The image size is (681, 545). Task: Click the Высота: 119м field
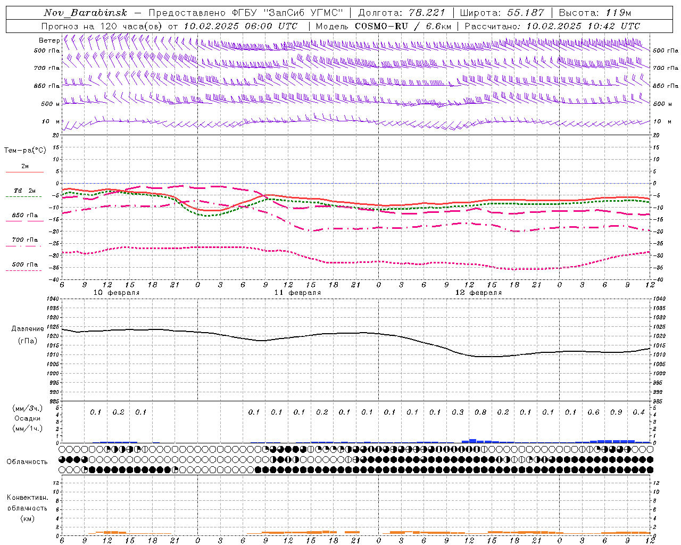[595, 13]
